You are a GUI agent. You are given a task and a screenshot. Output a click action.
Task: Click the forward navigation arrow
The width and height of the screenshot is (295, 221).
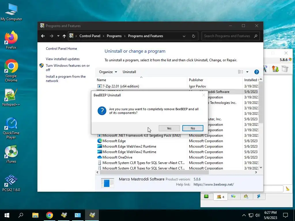pyautogui.click(x=51, y=36)
